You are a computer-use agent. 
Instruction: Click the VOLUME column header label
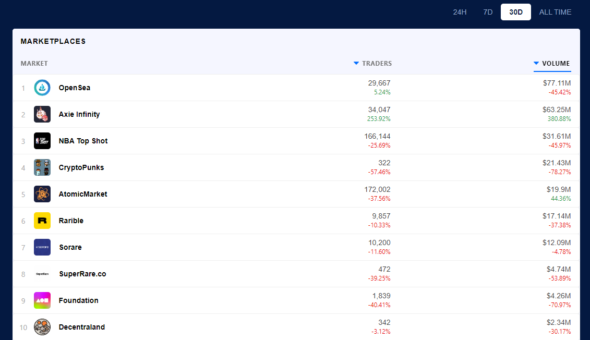556,64
